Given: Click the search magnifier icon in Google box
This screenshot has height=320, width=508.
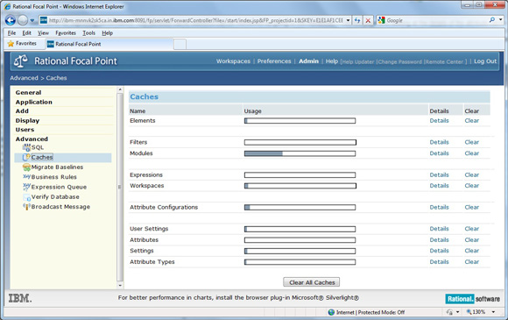Looking at the screenshot, I should pyautogui.click(x=492, y=20).
